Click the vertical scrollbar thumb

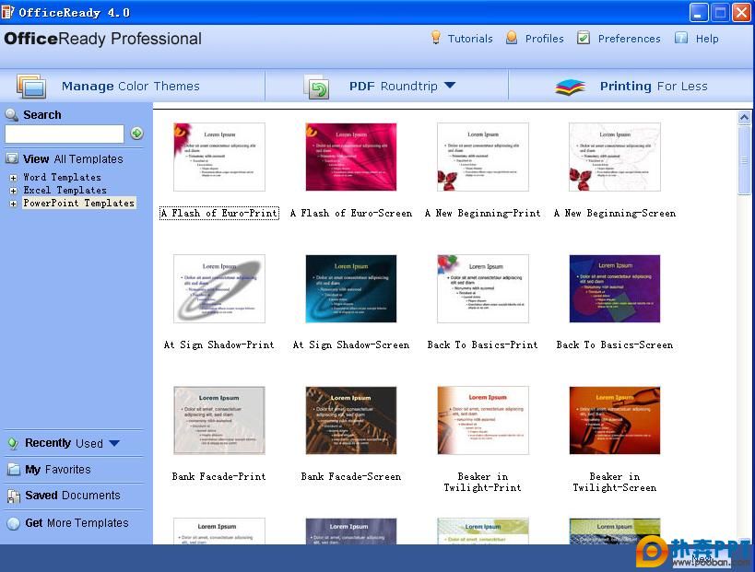744,159
